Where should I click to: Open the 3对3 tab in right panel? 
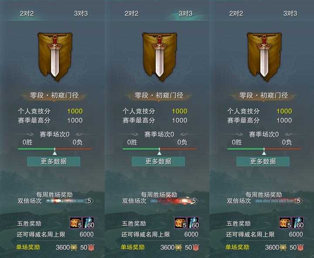click(290, 14)
